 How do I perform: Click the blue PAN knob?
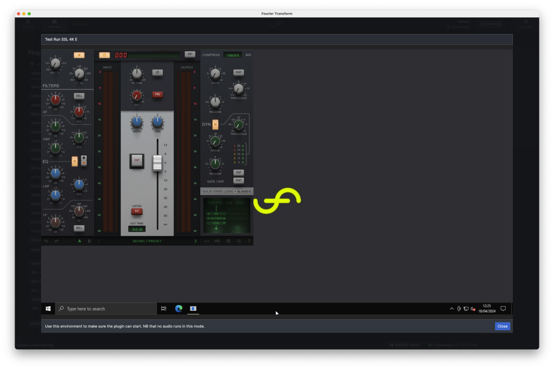coord(157,122)
